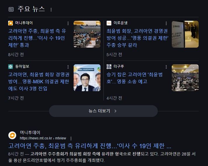Click the 동아일보 favicon icon

(x=11, y=67)
